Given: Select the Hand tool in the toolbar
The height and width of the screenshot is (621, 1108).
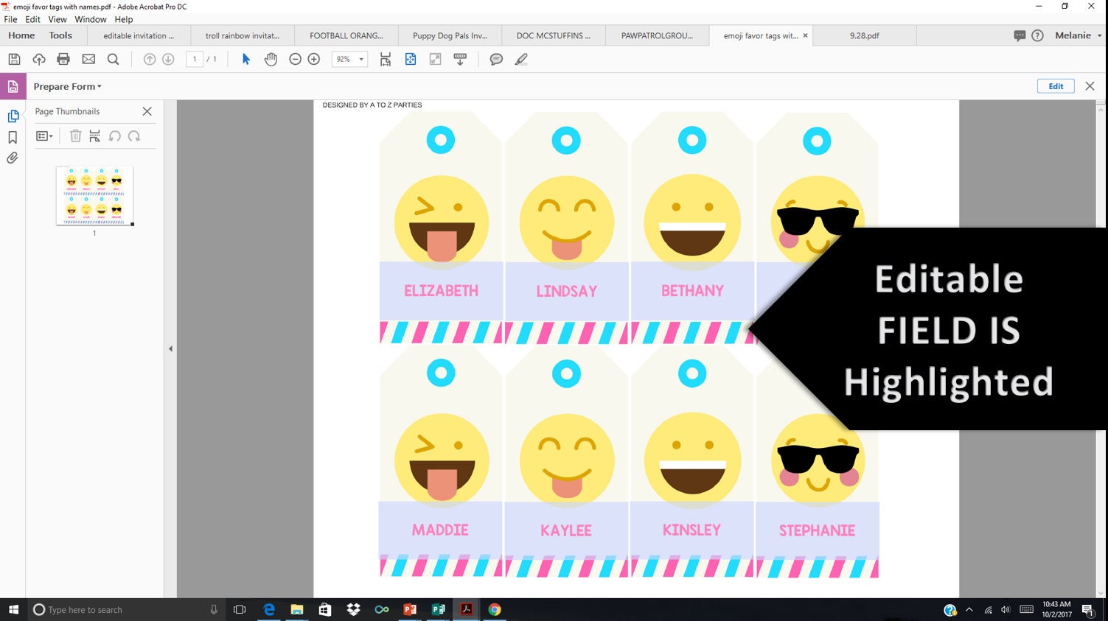Looking at the screenshot, I should 271,59.
